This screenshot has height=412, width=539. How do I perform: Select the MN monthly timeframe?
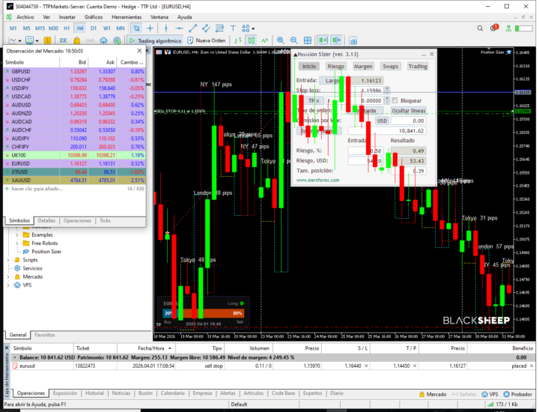[121, 28]
